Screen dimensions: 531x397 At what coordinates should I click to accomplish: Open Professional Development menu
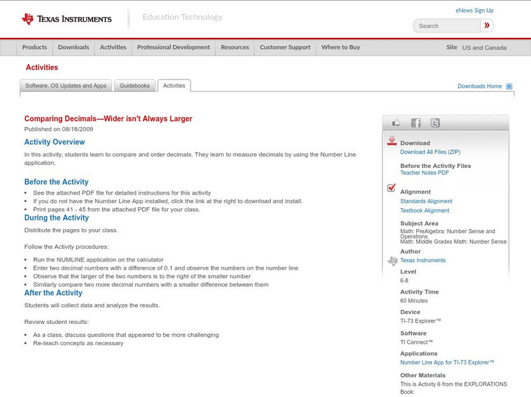(173, 47)
